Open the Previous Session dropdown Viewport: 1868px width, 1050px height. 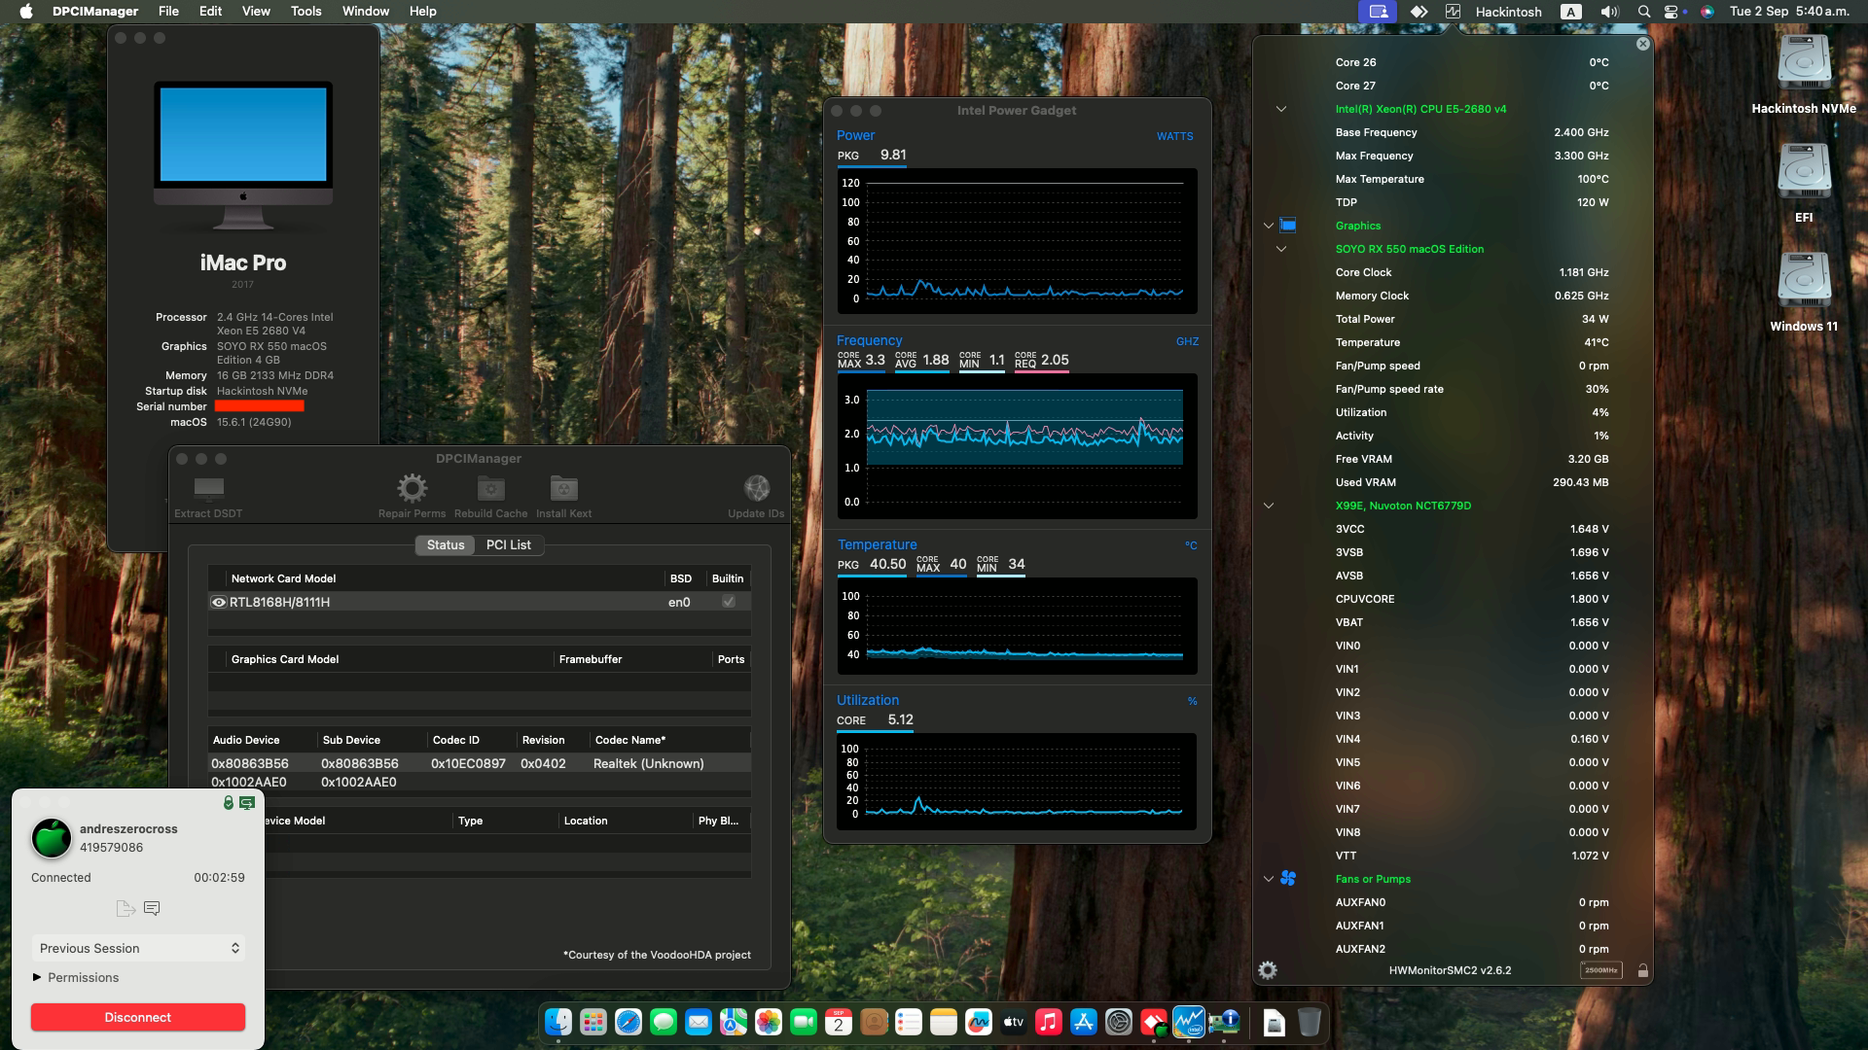pos(137,948)
